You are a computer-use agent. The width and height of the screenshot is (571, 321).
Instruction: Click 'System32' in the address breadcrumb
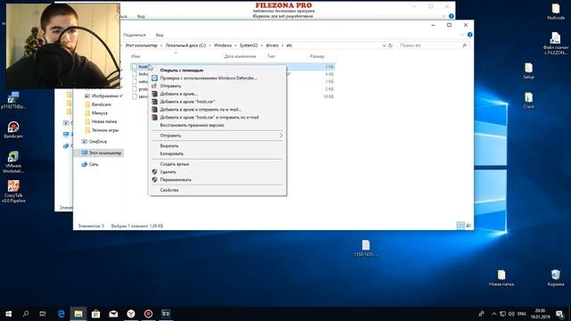coord(248,45)
